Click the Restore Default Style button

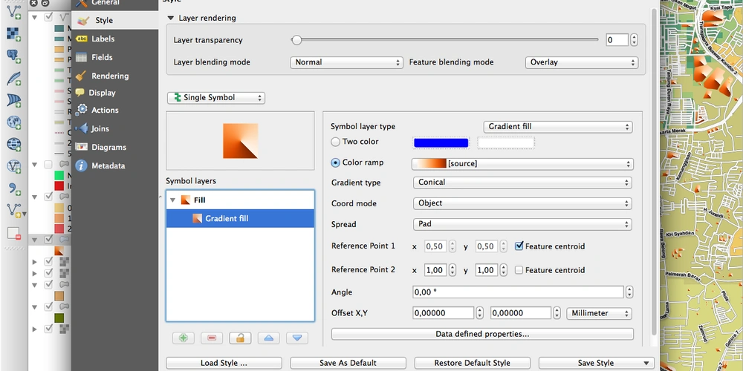click(x=473, y=363)
